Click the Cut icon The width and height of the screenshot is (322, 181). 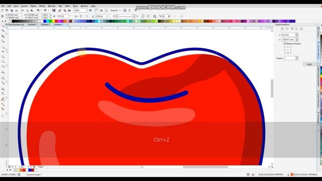pyautogui.click(x=22, y=10)
